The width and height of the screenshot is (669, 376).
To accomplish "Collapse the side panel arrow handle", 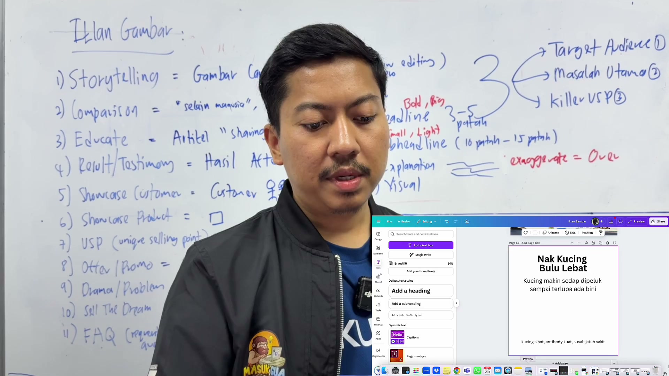I will pos(456,303).
